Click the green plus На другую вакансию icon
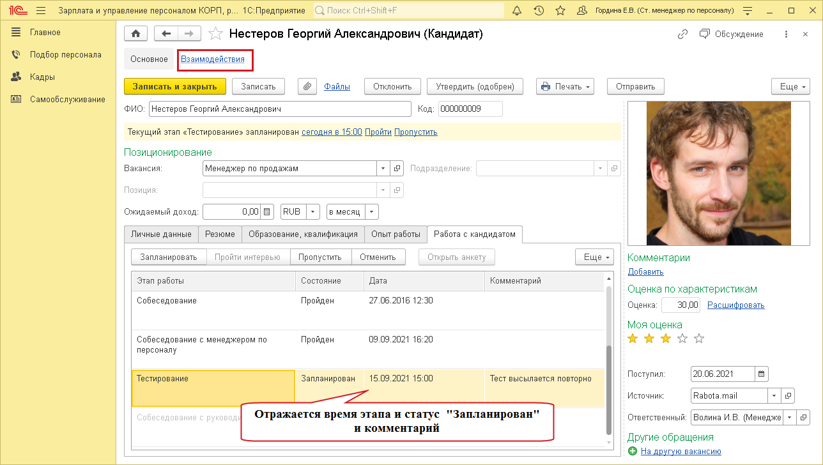823x465 pixels. click(x=633, y=452)
